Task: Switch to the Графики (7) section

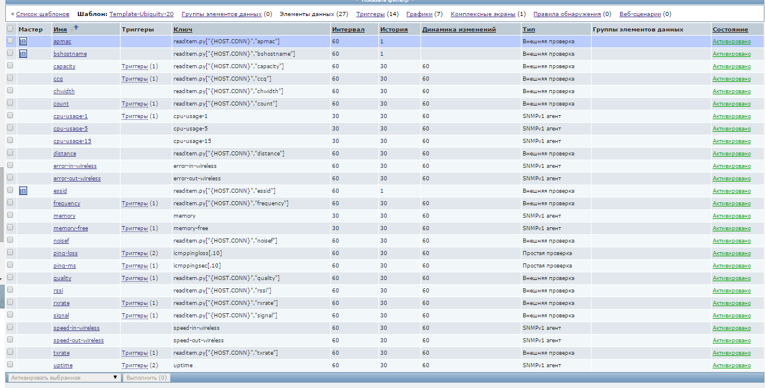Action: [x=419, y=14]
